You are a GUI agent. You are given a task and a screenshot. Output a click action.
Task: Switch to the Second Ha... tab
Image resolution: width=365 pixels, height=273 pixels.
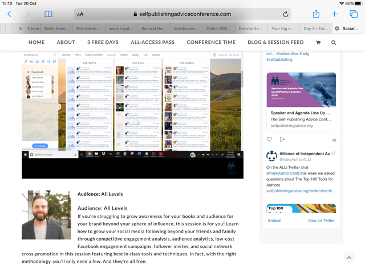click(153, 28)
